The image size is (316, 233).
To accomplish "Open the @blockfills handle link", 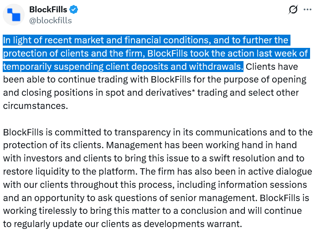I will tap(50, 20).
